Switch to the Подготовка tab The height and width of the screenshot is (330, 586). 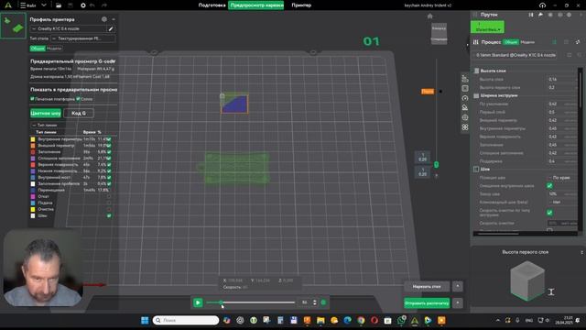pos(212,5)
